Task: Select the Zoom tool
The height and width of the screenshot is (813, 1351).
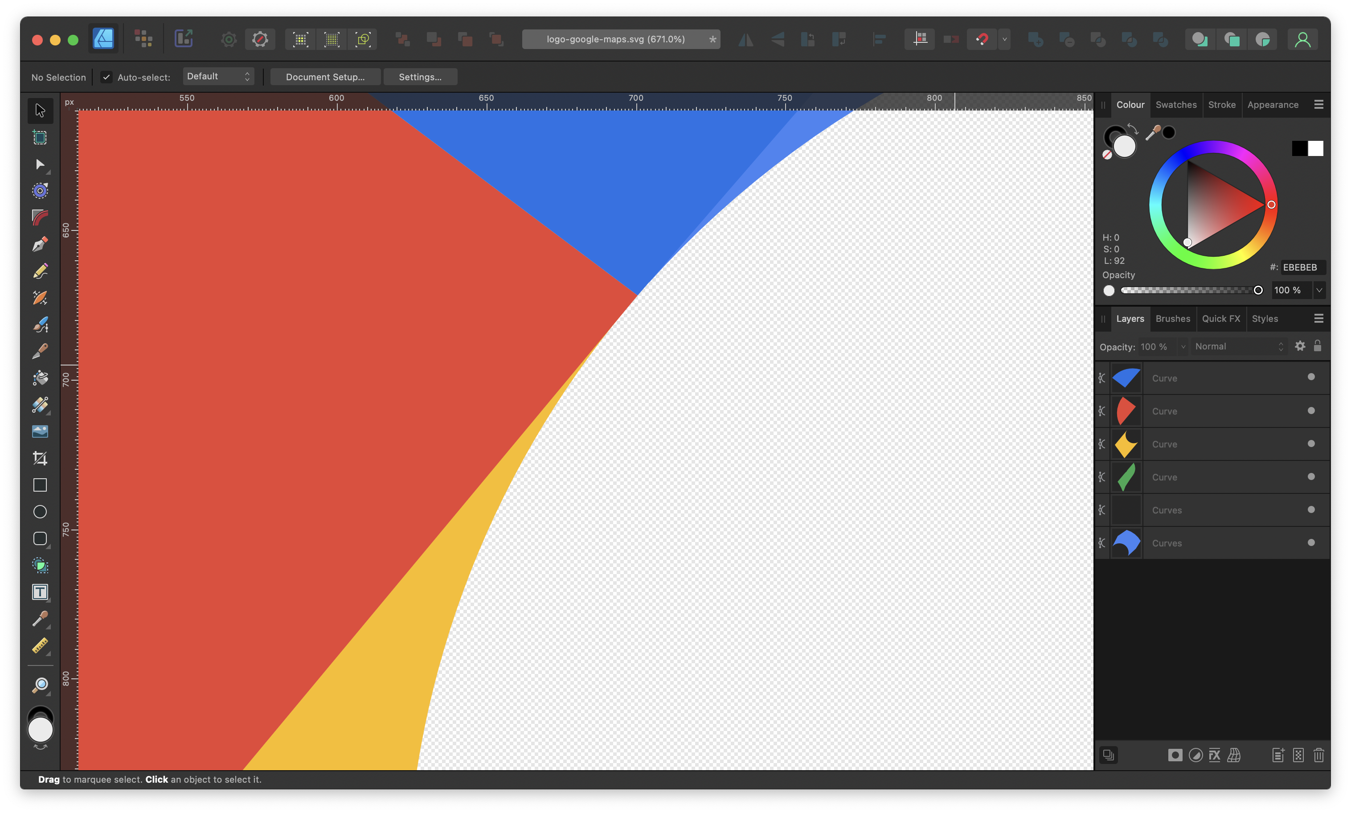Action: [x=40, y=686]
